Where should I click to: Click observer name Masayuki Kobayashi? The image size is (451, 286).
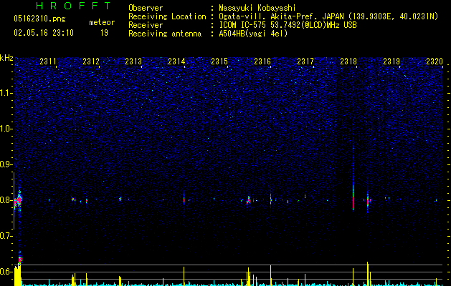[257, 8]
